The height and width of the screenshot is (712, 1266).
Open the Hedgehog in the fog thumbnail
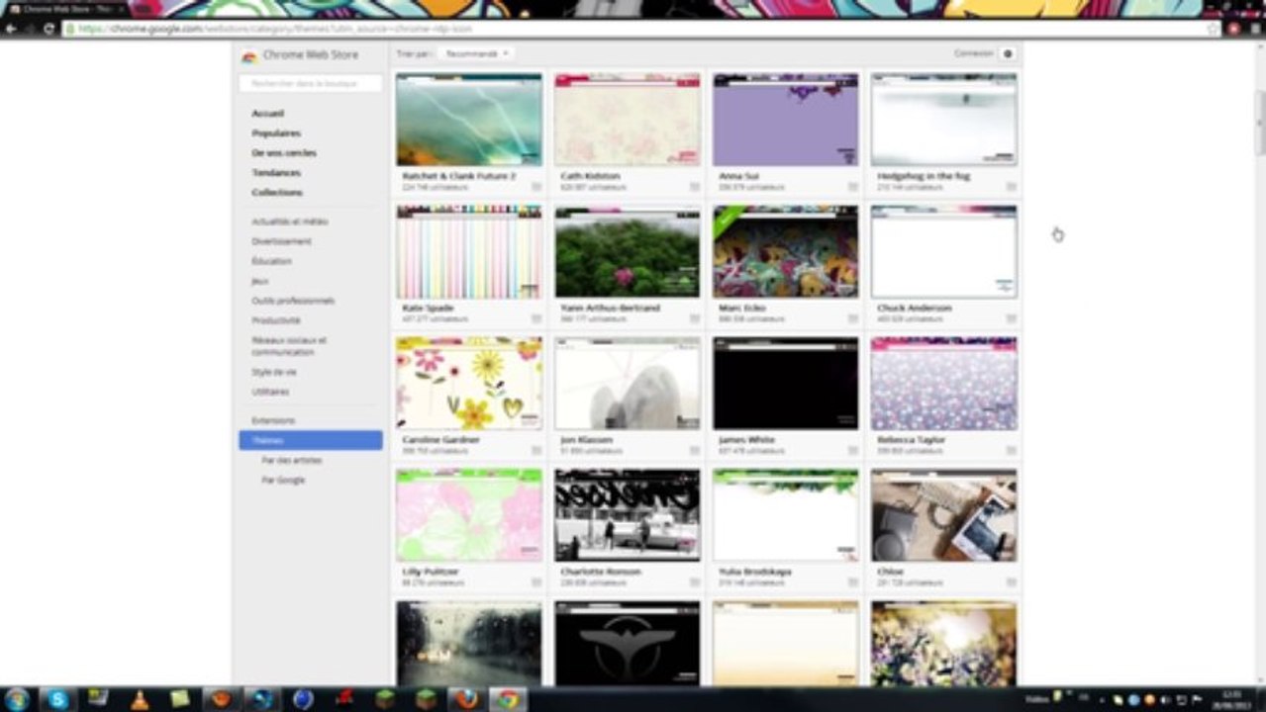[943, 120]
